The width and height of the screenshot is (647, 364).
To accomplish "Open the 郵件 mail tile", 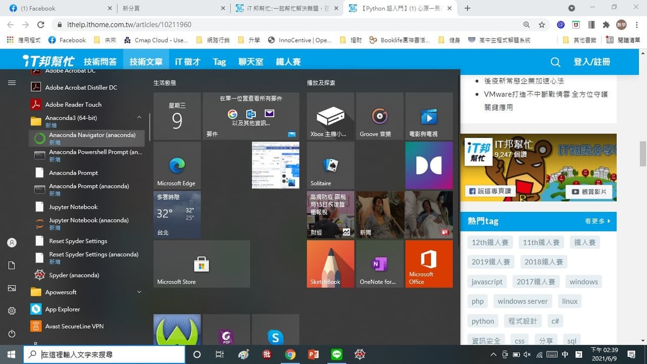I will tap(251, 116).
